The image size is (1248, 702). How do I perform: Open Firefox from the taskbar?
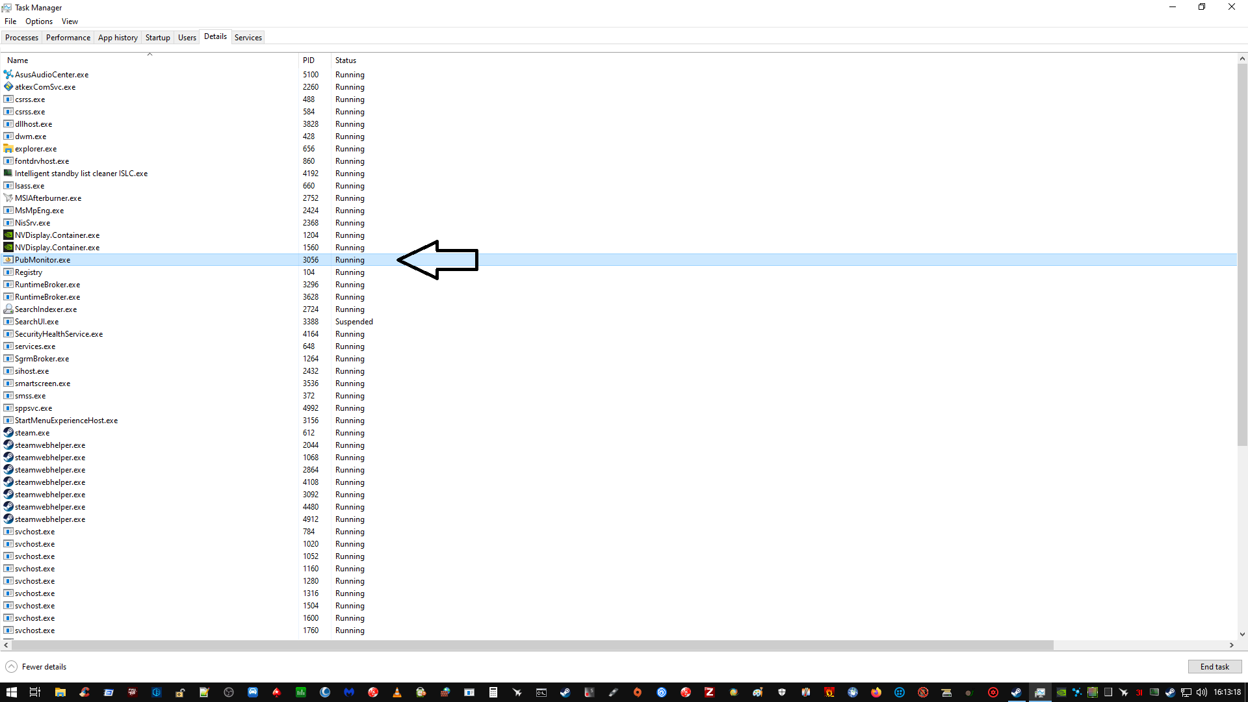pyautogui.click(x=876, y=692)
